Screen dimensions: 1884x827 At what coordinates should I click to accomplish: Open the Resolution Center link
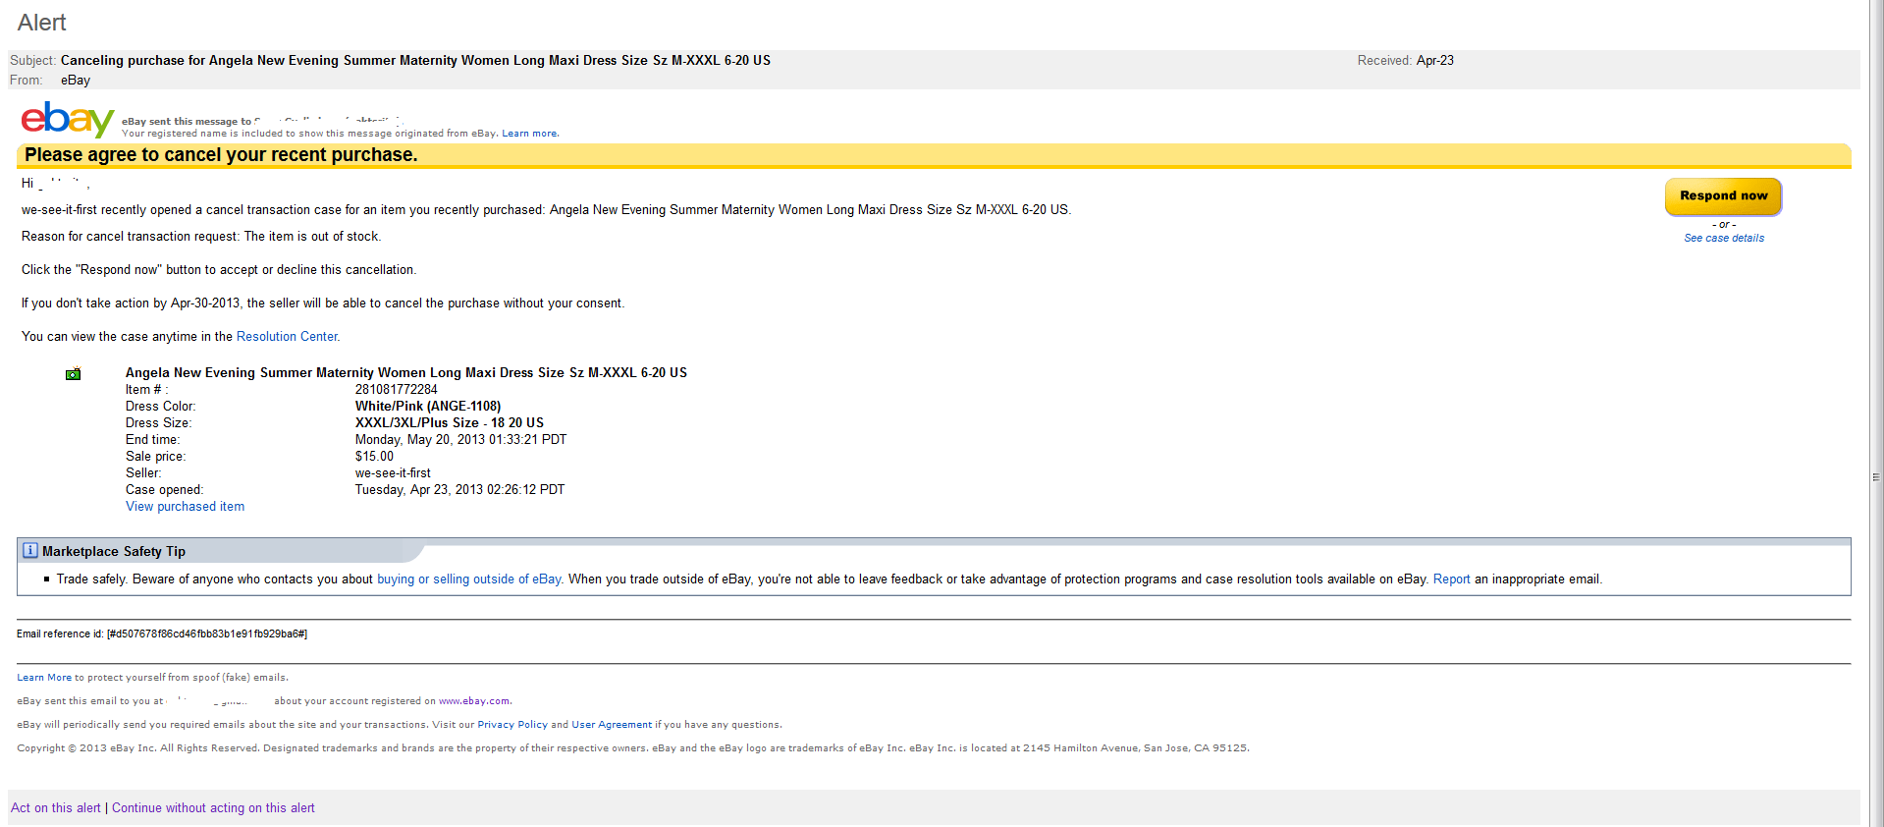(x=287, y=337)
